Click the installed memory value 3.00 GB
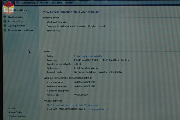Viewport: 180px width, 120px height. click(x=78, y=64)
